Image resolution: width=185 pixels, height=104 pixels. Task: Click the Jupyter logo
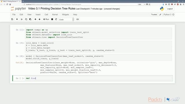tap(18, 9)
